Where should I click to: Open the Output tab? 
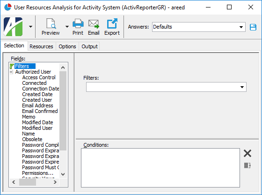(89, 46)
